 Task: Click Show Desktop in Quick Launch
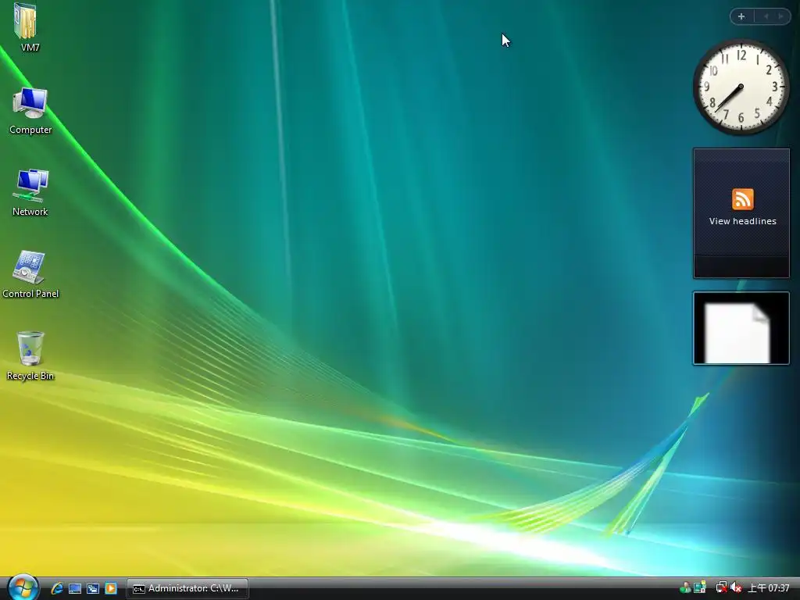(x=75, y=588)
